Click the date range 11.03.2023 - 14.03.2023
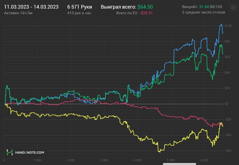This screenshot has height=165, width=239. click(31, 7)
